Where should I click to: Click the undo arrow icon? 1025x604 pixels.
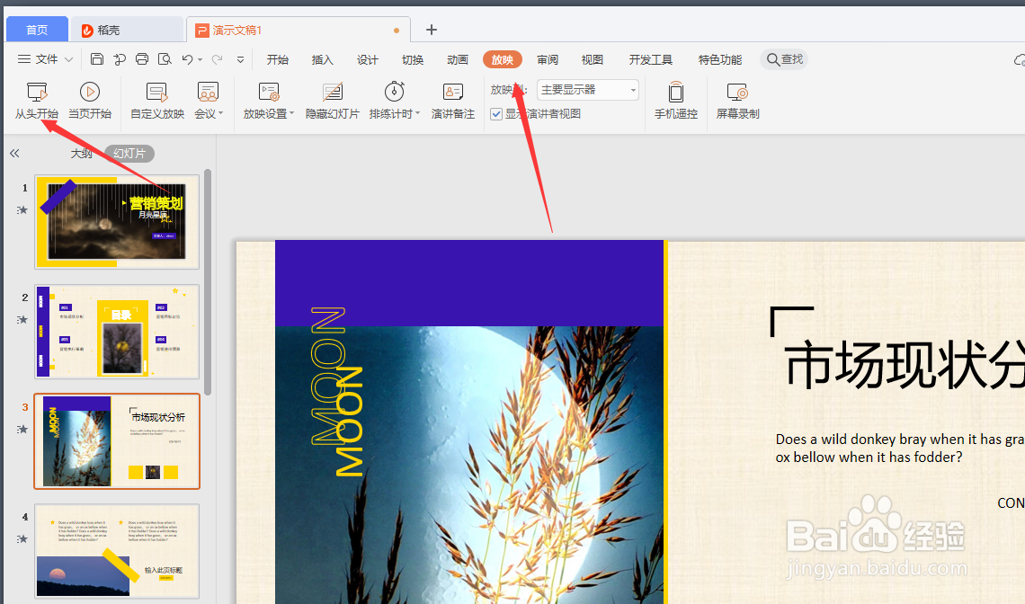click(x=188, y=59)
